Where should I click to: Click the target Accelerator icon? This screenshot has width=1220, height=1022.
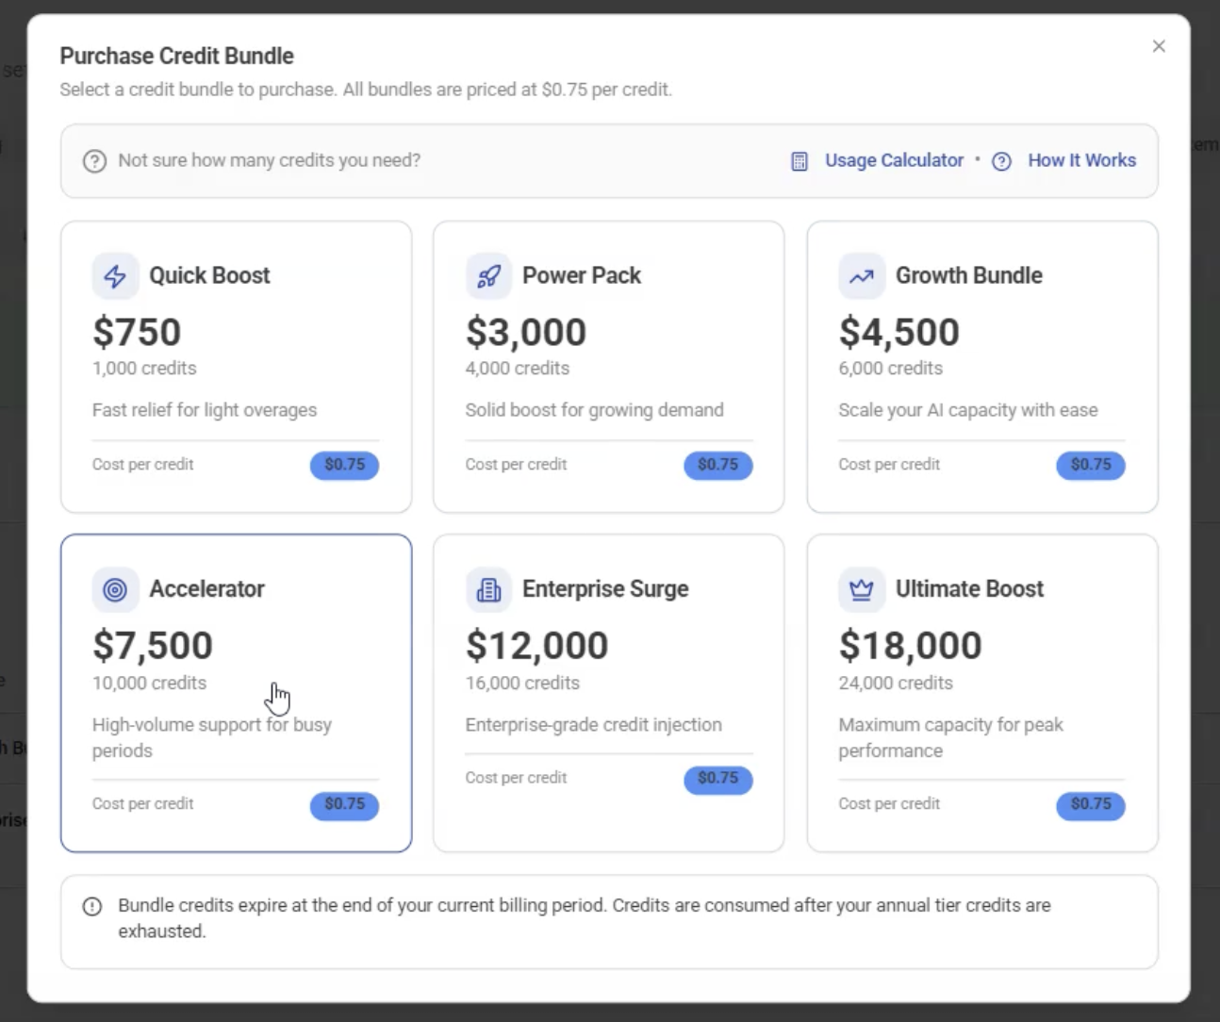pos(115,590)
